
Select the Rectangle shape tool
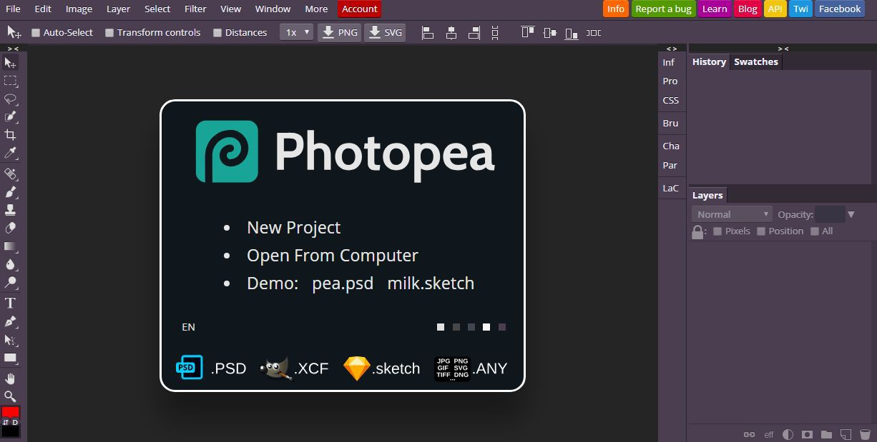point(11,358)
